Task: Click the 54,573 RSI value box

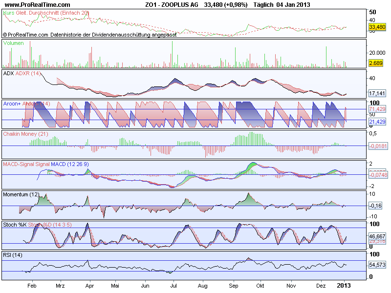Action: click(x=377, y=265)
